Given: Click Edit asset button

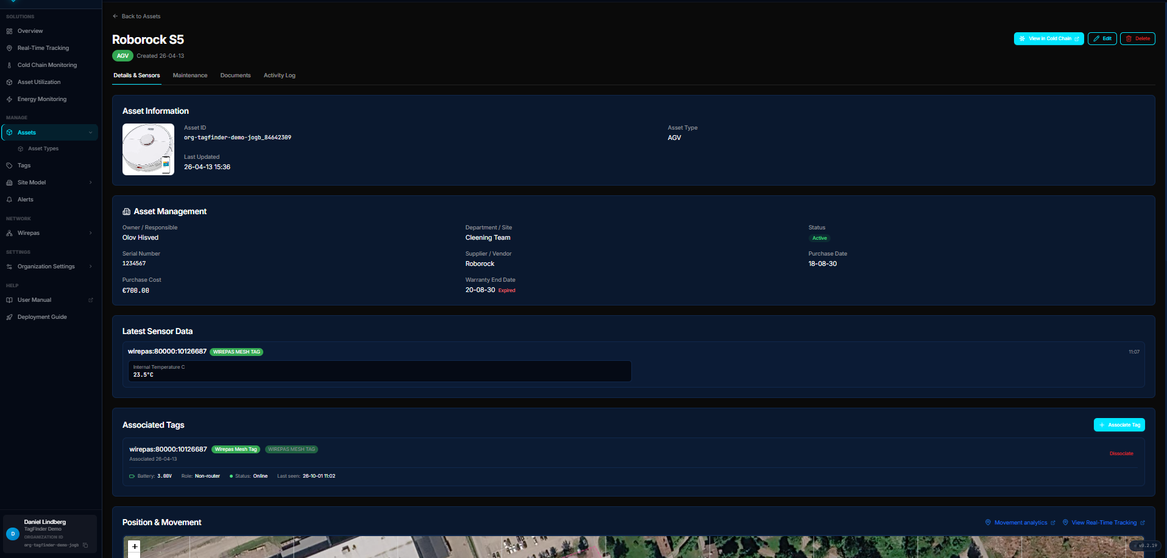Looking at the screenshot, I should coord(1102,38).
